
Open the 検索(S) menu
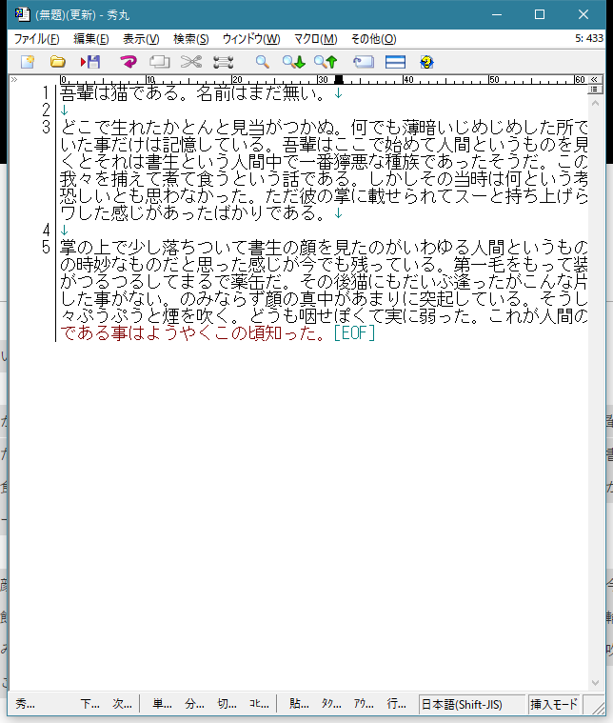pos(190,39)
